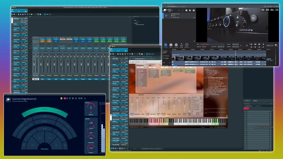
Task: Mute Flutes 1 channel in front VEP window
Action: point(126,65)
